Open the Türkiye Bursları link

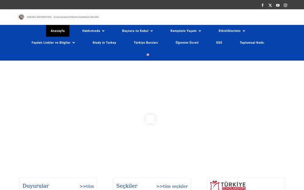click(x=146, y=43)
